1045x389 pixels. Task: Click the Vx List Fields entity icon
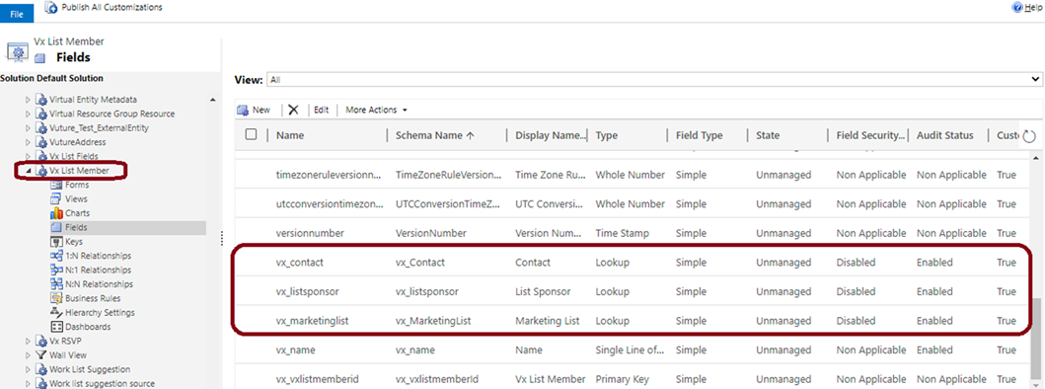pos(42,156)
